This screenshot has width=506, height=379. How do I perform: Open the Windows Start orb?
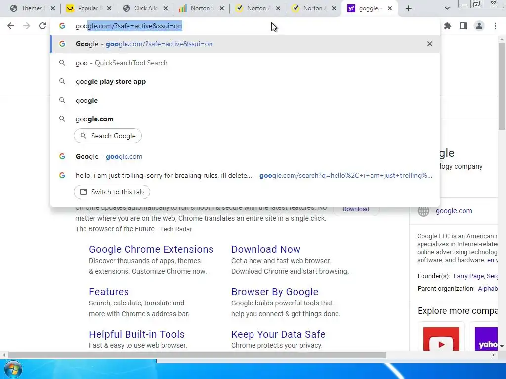tap(13, 369)
